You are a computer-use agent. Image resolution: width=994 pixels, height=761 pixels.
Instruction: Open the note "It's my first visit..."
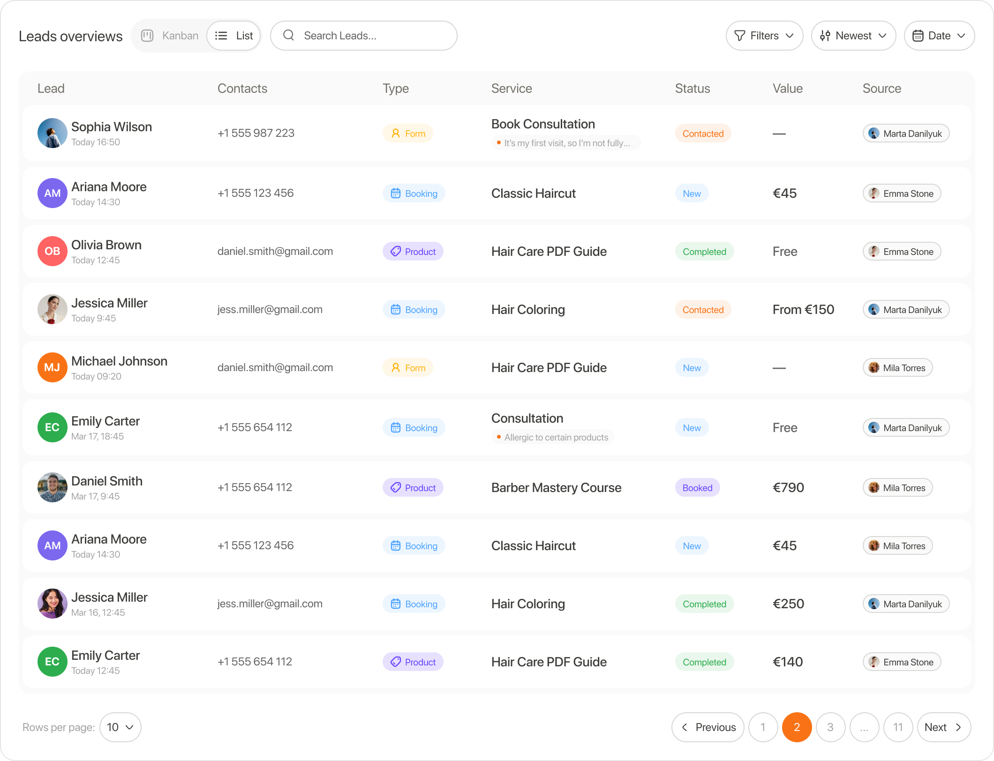click(x=566, y=143)
